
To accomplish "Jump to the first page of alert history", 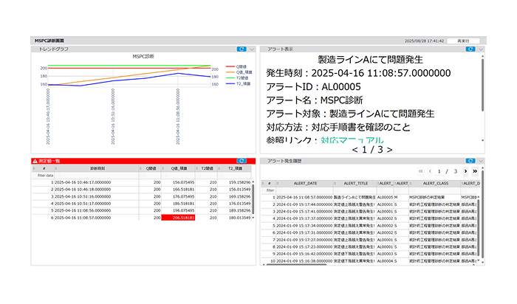I will click(x=420, y=170).
